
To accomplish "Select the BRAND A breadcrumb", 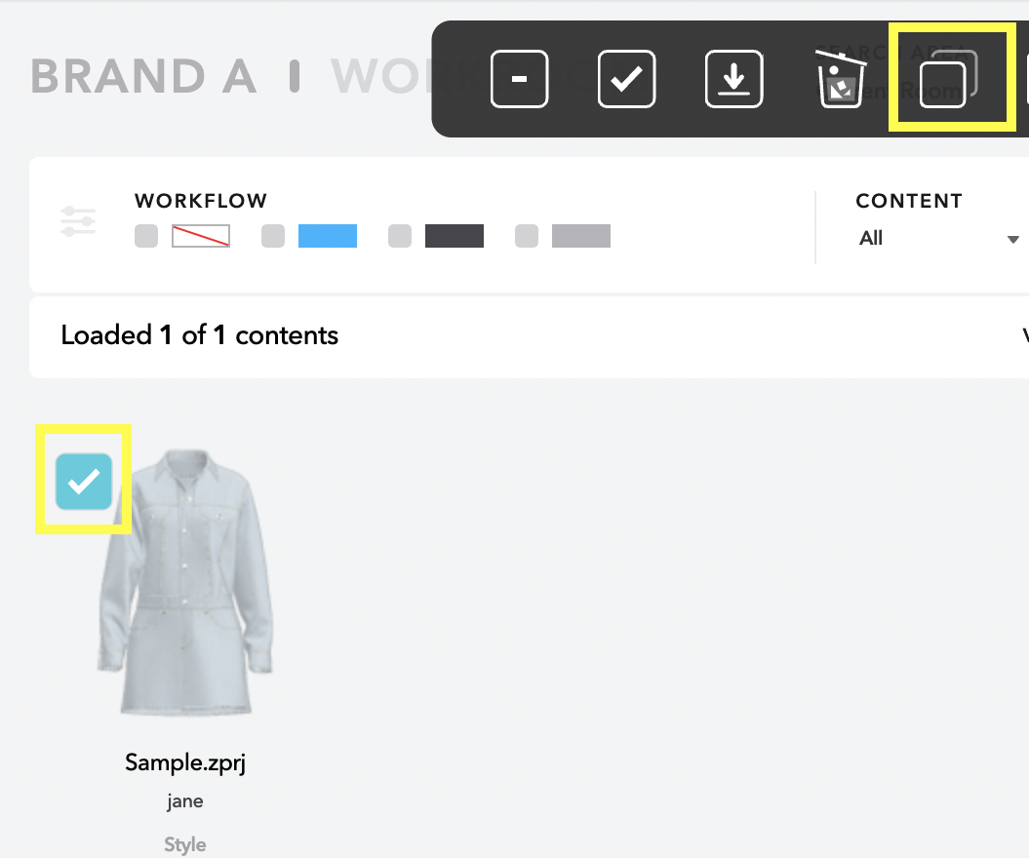I will pyautogui.click(x=143, y=76).
